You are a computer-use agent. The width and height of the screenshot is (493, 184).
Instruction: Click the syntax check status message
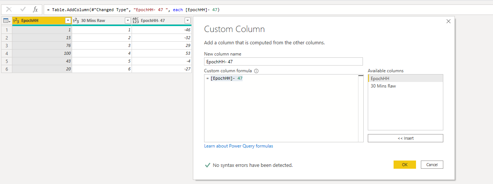(253, 165)
